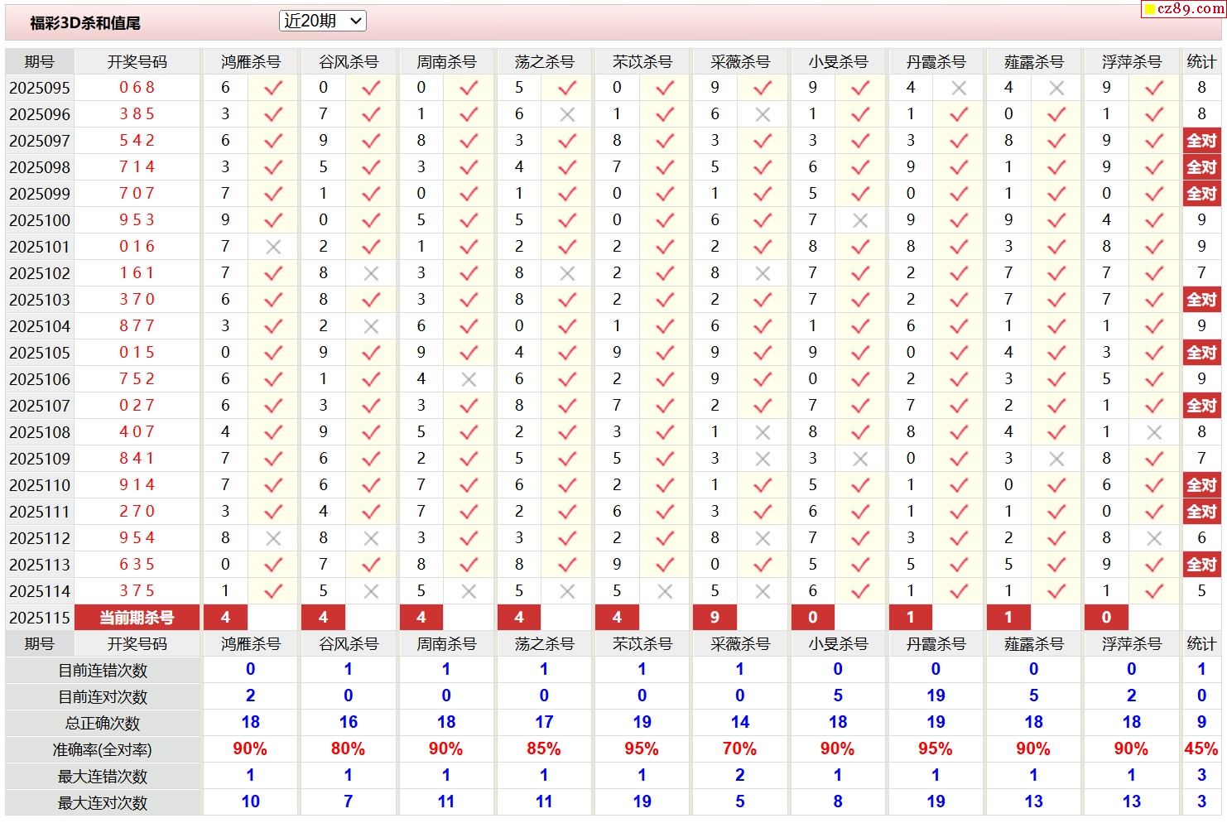
Task: Click the 最大连错次数 row label
Action: click(x=103, y=777)
